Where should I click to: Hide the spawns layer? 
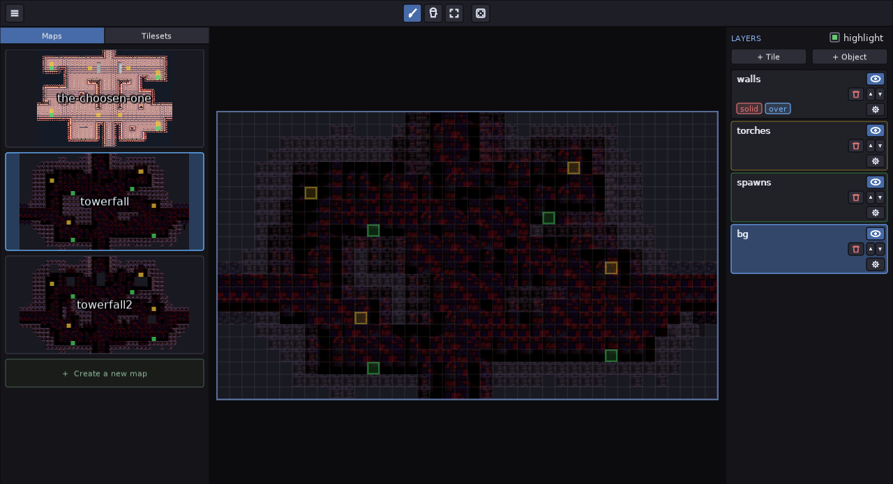[876, 182]
